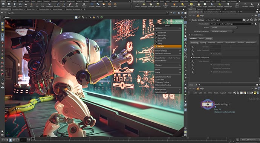260x143 pixels.
Task: Open the Render Settings submenu in viewport menu
Action: [x=168, y=51]
